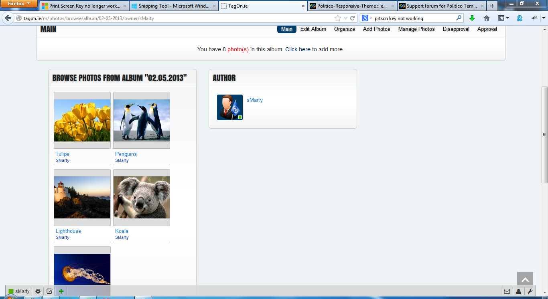Open the Penguins photo thumbnail
This screenshot has height=299, width=548.
click(x=142, y=120)
